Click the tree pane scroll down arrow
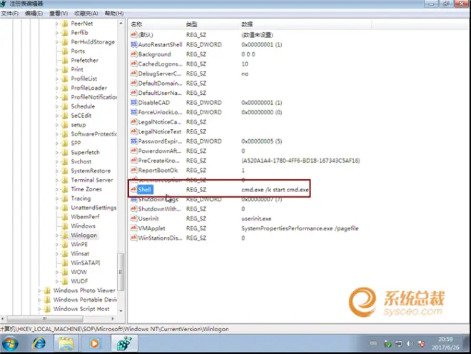The width and height of the screenshot is (471, 354). click(x=121, y=311)
